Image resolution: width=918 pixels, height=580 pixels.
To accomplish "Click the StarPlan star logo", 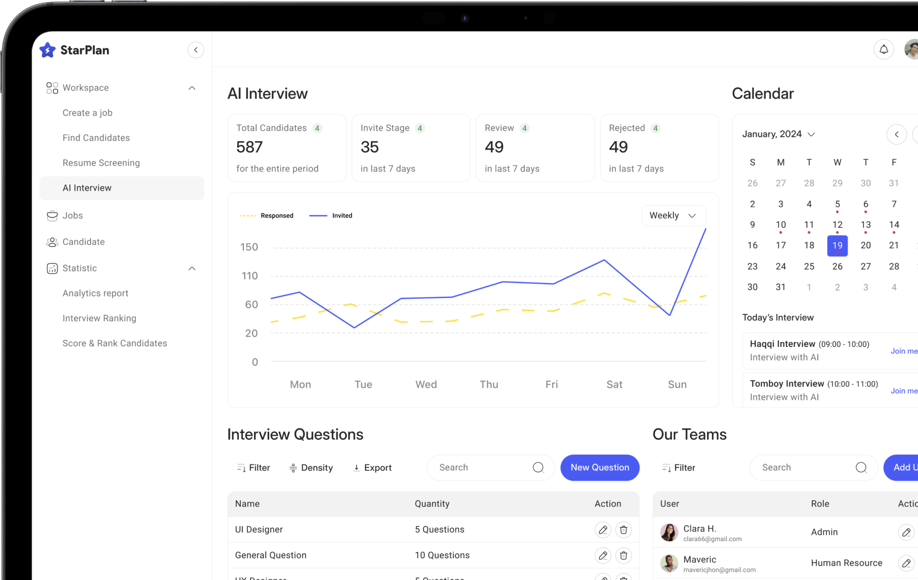I will click(x=48, y=50).
